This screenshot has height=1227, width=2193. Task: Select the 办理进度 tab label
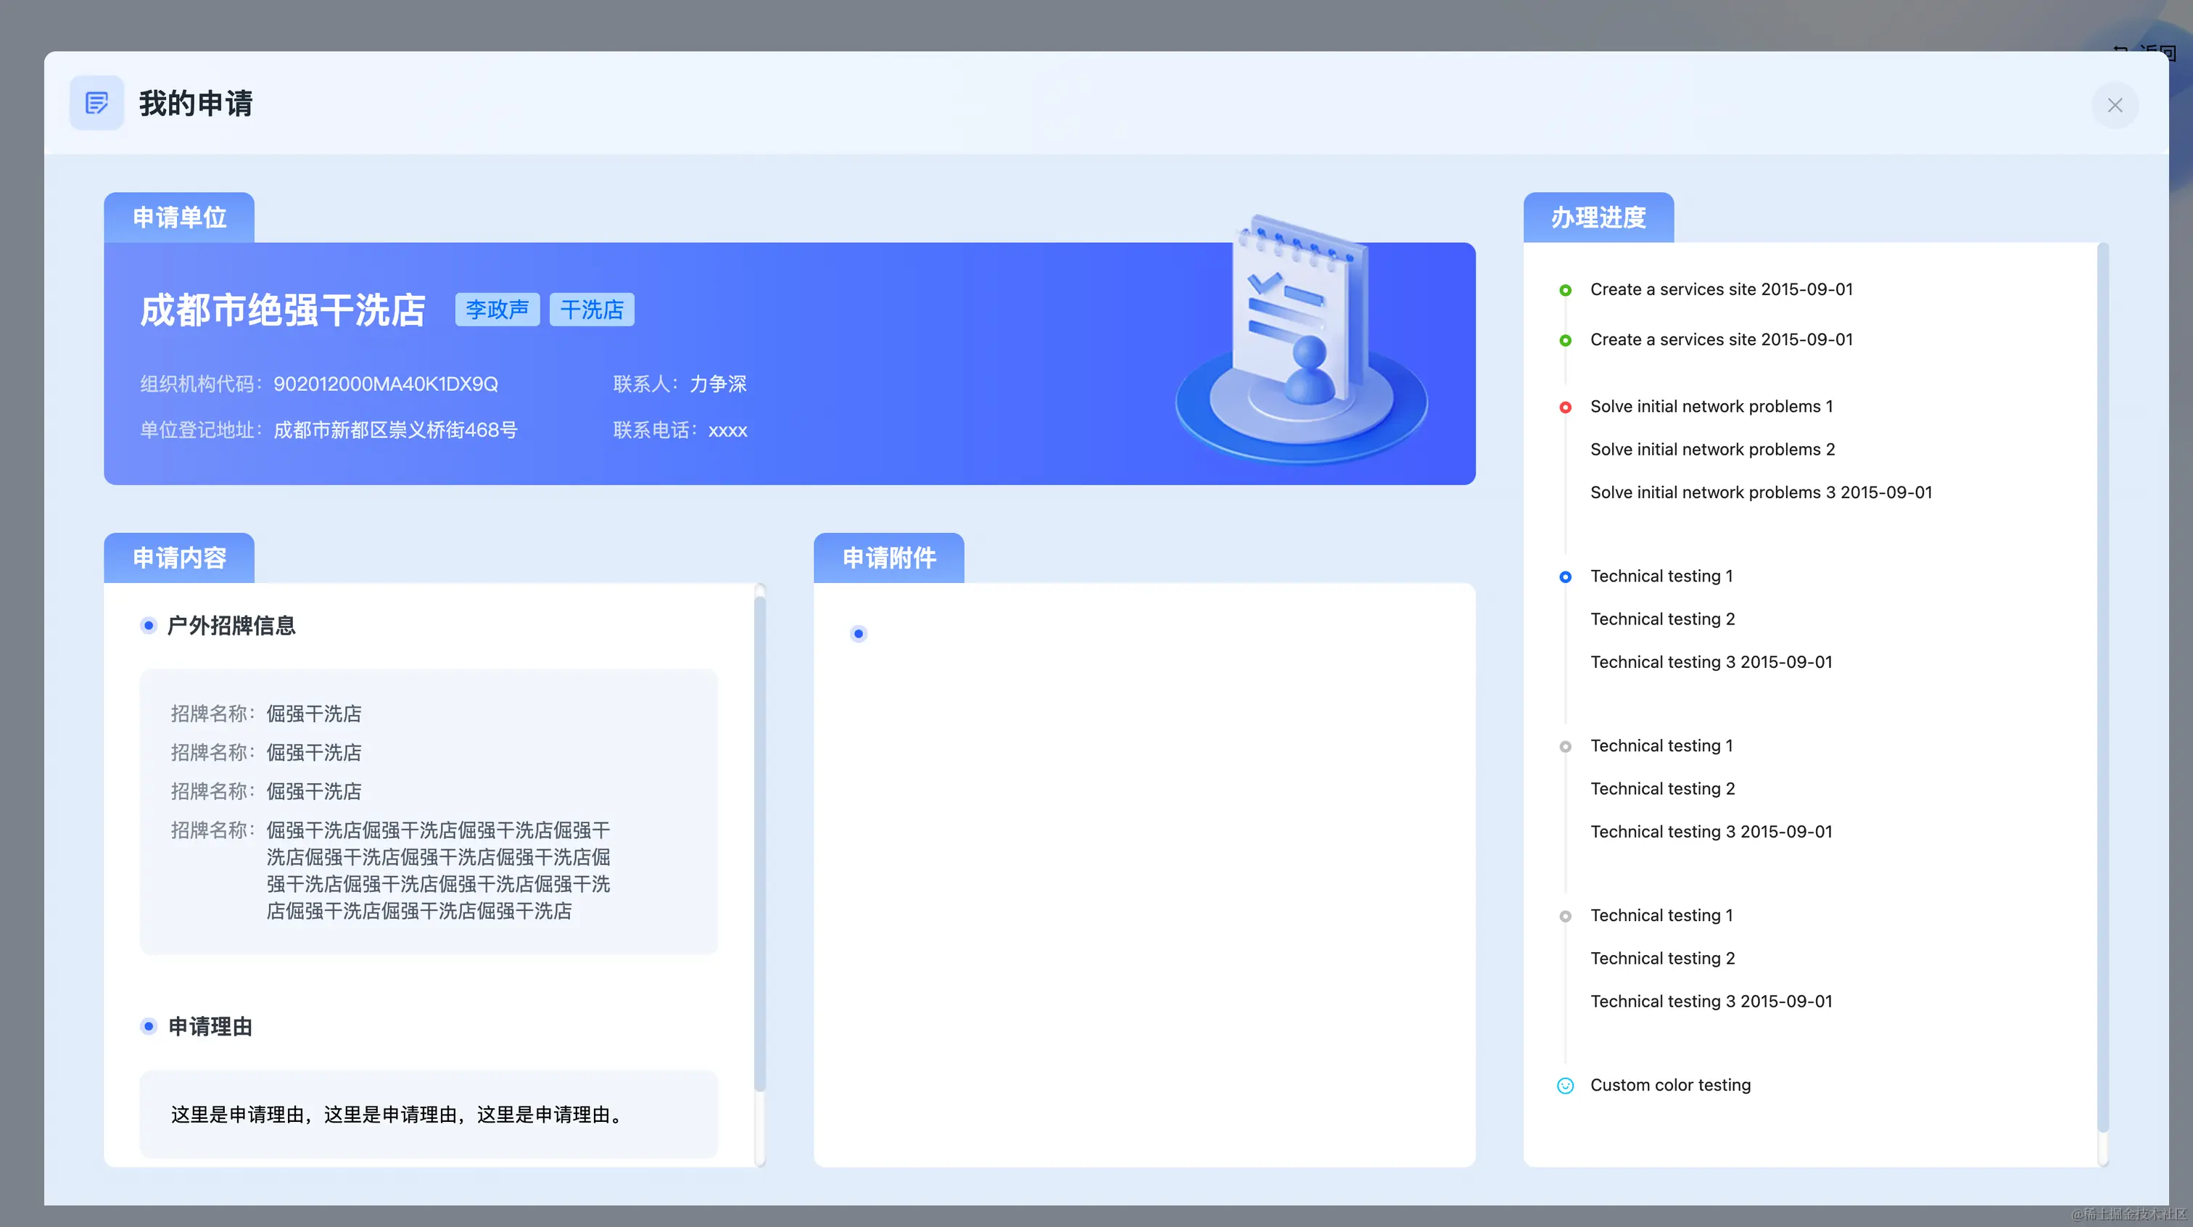(1598, 218)
